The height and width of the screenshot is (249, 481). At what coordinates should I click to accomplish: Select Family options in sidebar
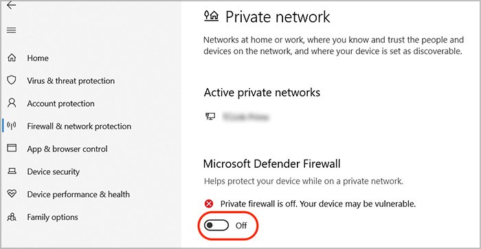point(52,217)
